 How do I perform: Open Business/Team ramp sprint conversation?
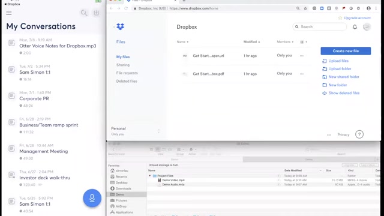49,125
